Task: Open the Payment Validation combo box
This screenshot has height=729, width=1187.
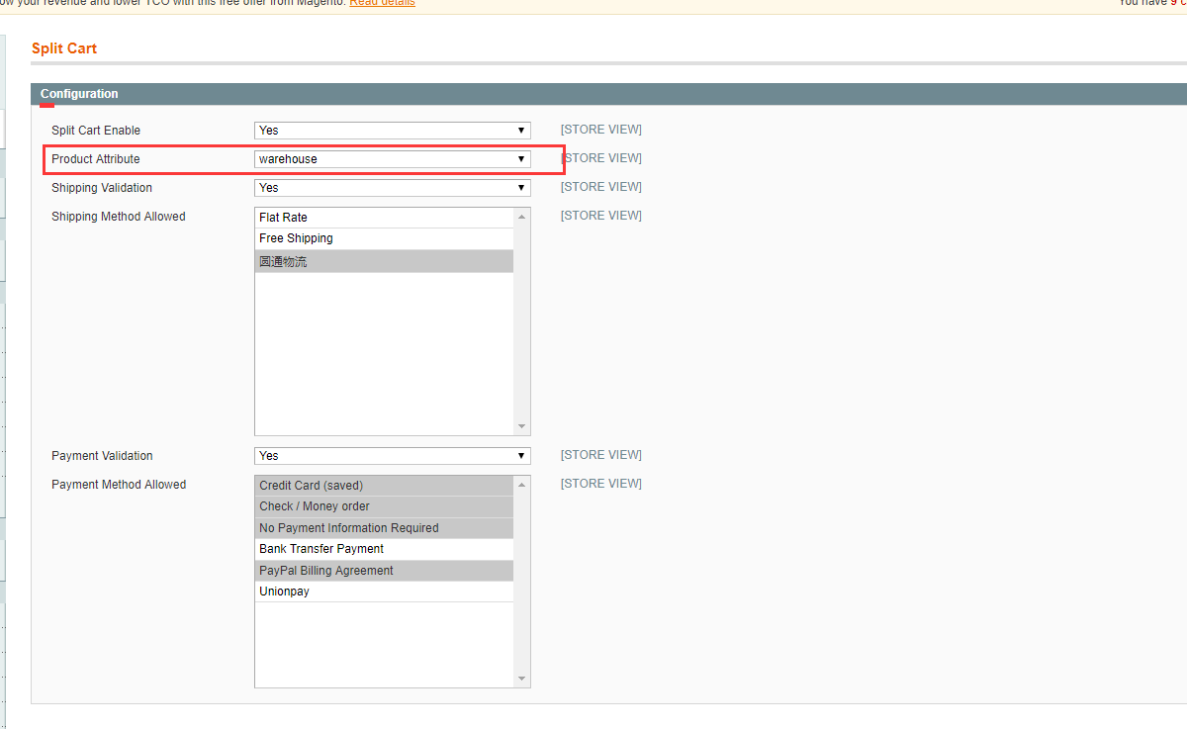Action: (392, 455)
